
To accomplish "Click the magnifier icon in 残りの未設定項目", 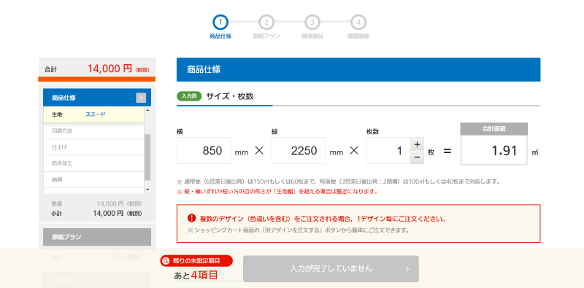I will [x=166, y=261].
